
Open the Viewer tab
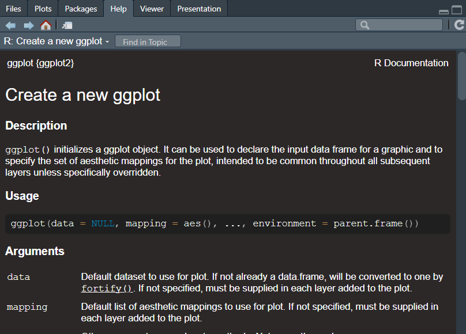[152, 9]
